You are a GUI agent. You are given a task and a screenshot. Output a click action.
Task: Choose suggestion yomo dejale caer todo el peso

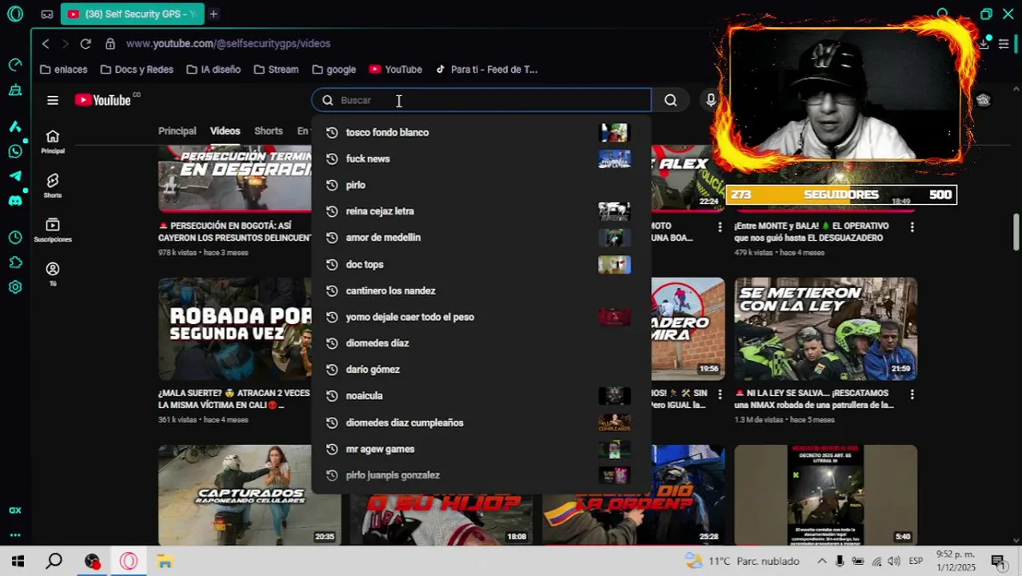pos(481,317)
